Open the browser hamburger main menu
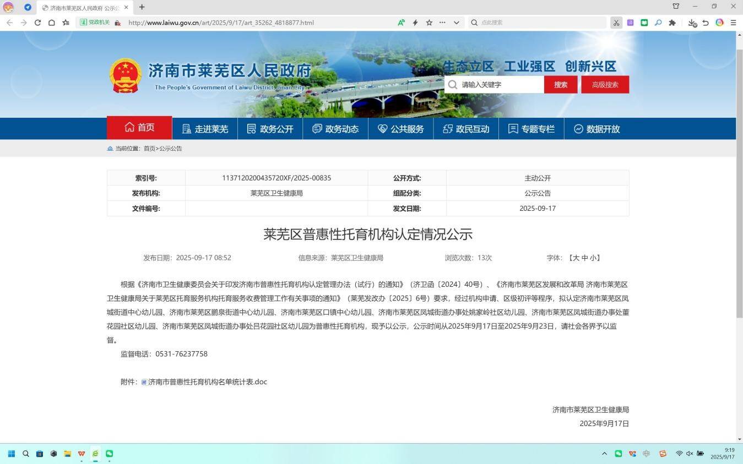Viewport: 743px width, 464px height. [x=733, y=23]
